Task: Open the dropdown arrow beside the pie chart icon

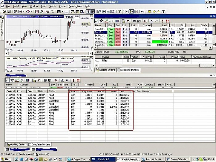Action: tap(31, 11)
